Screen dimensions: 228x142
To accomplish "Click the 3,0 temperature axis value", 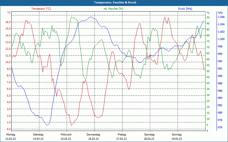I will (9, 109).
